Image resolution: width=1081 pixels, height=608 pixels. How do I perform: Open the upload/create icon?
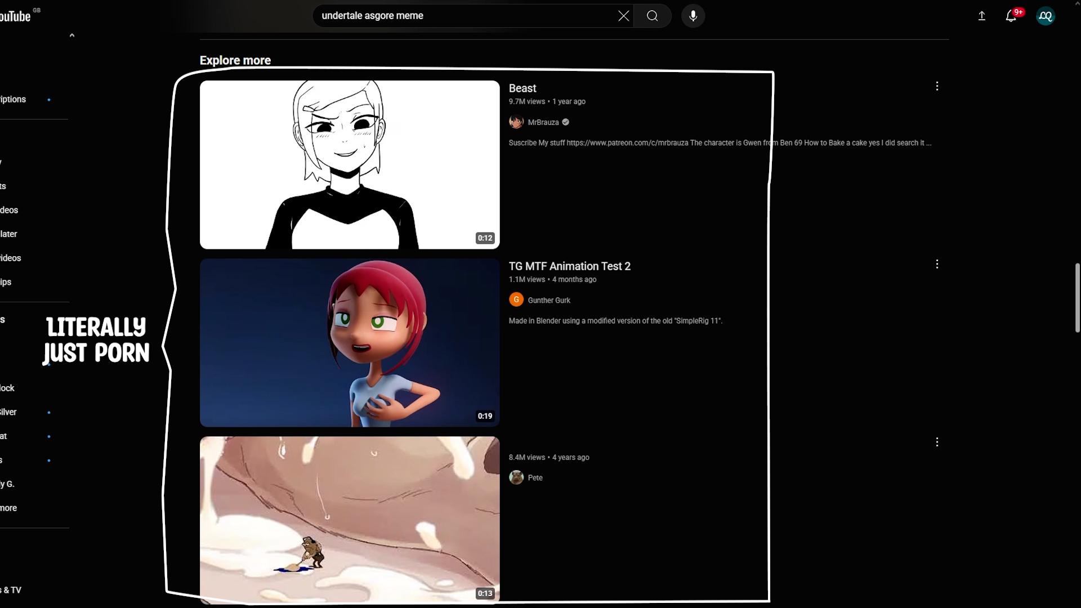coord(981,16)
